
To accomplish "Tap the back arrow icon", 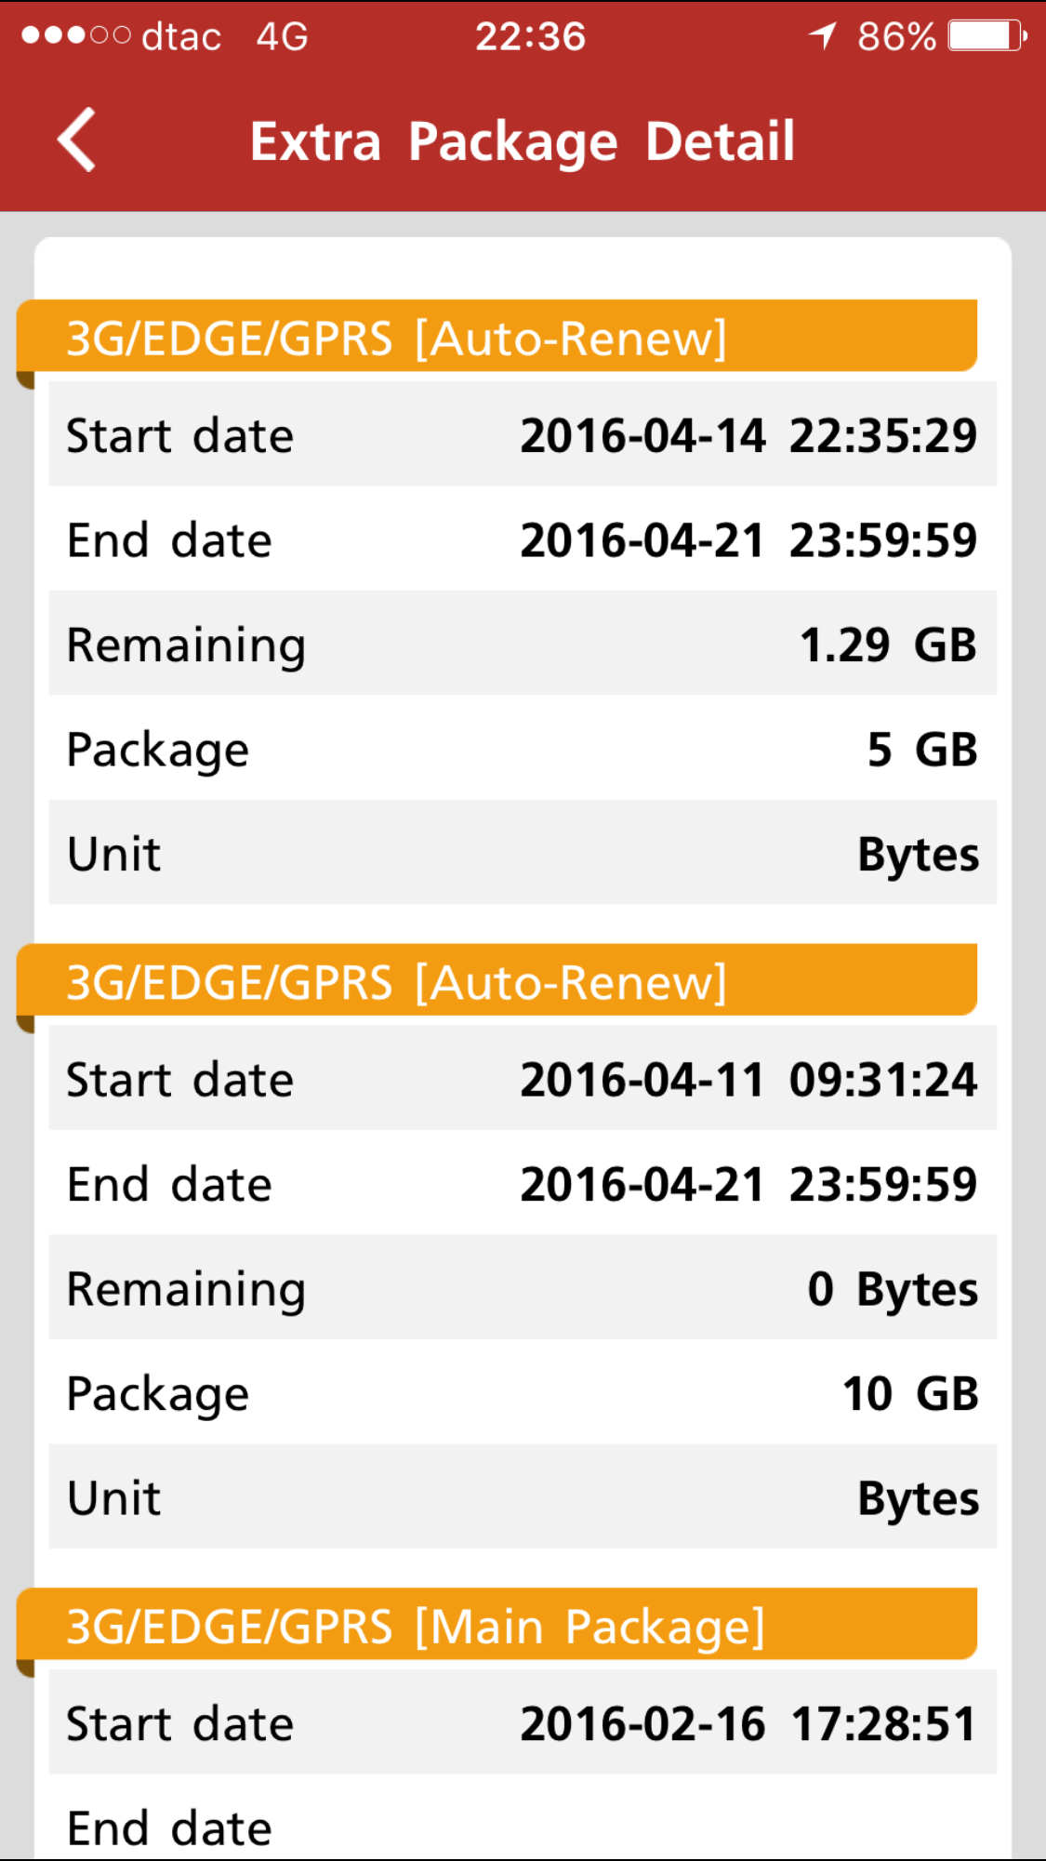I will (x=76, y=140).
